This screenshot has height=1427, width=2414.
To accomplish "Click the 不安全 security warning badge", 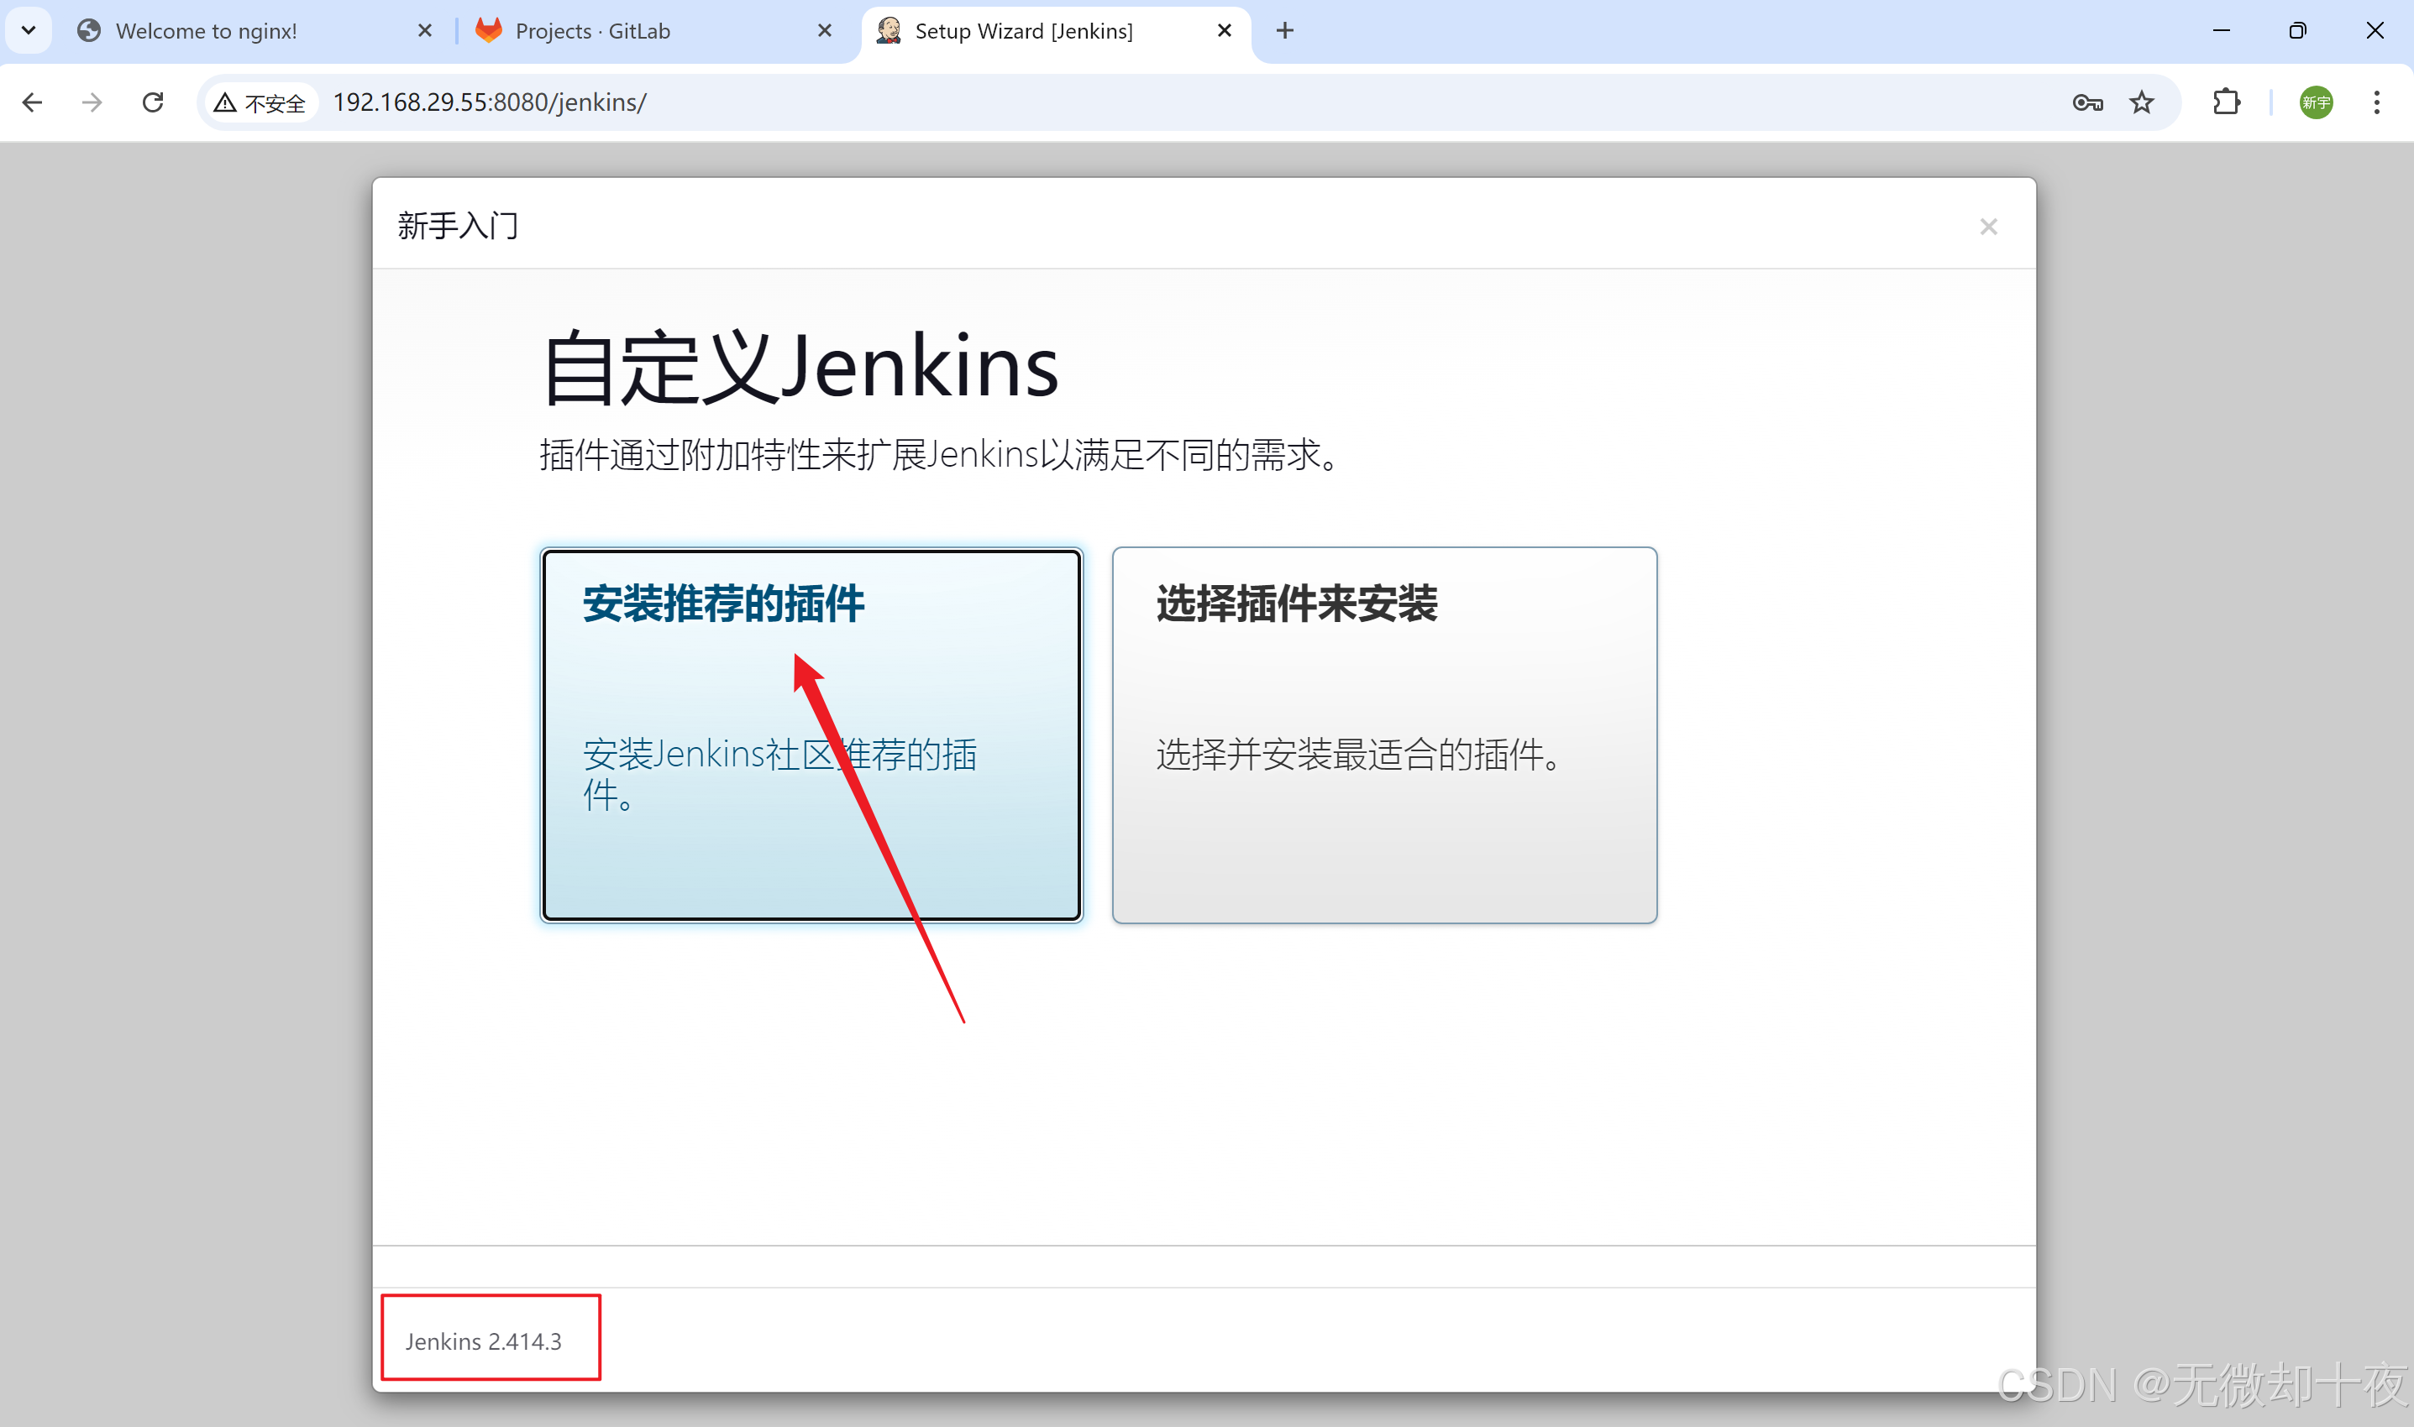I will click(260, 102).
